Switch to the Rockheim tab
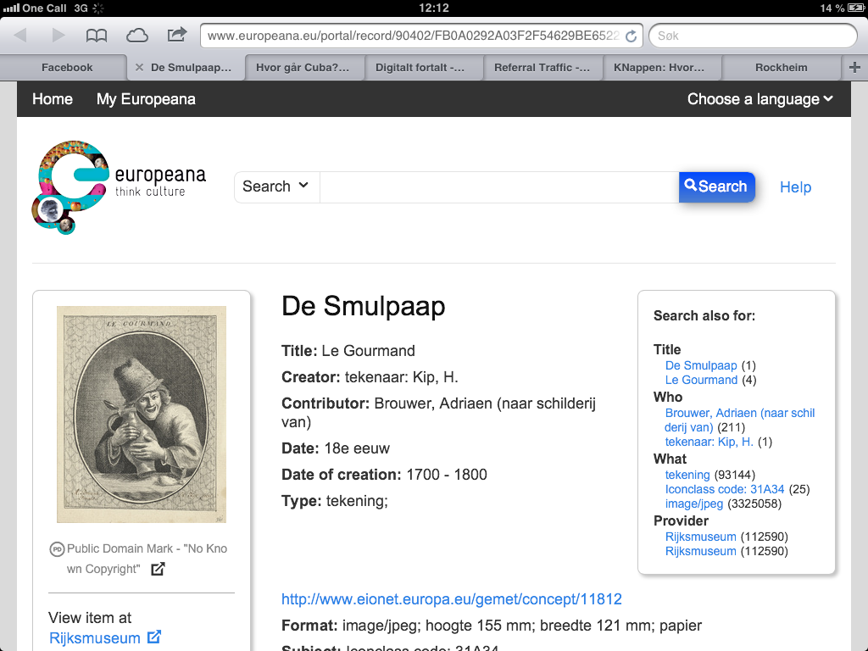 [781, 68]
